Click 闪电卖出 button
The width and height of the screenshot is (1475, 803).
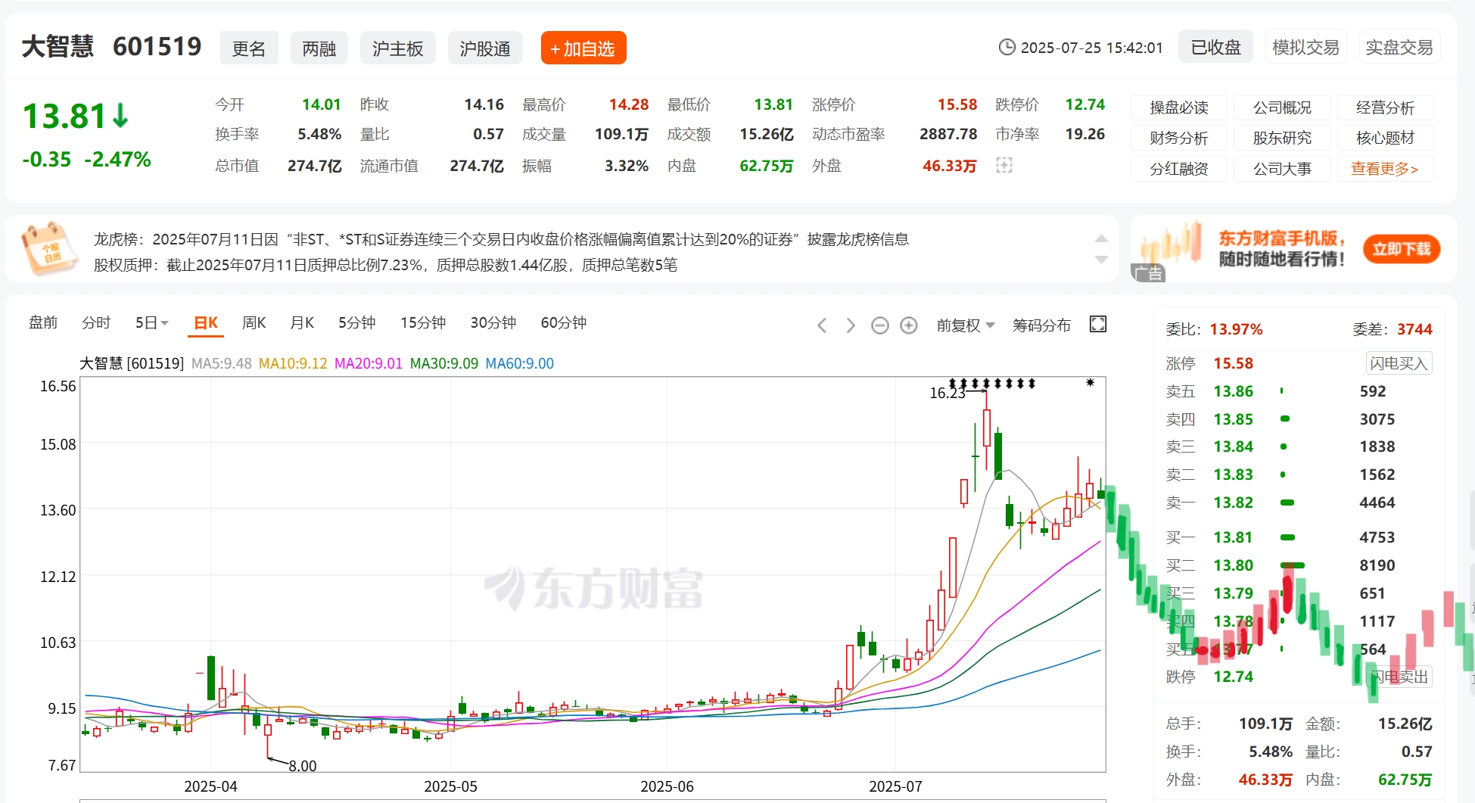1399,677
